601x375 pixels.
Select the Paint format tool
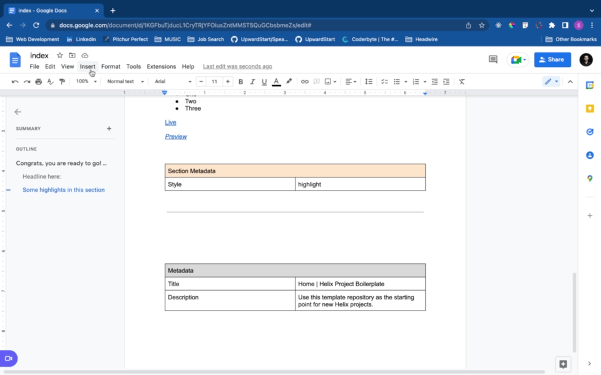62,82
